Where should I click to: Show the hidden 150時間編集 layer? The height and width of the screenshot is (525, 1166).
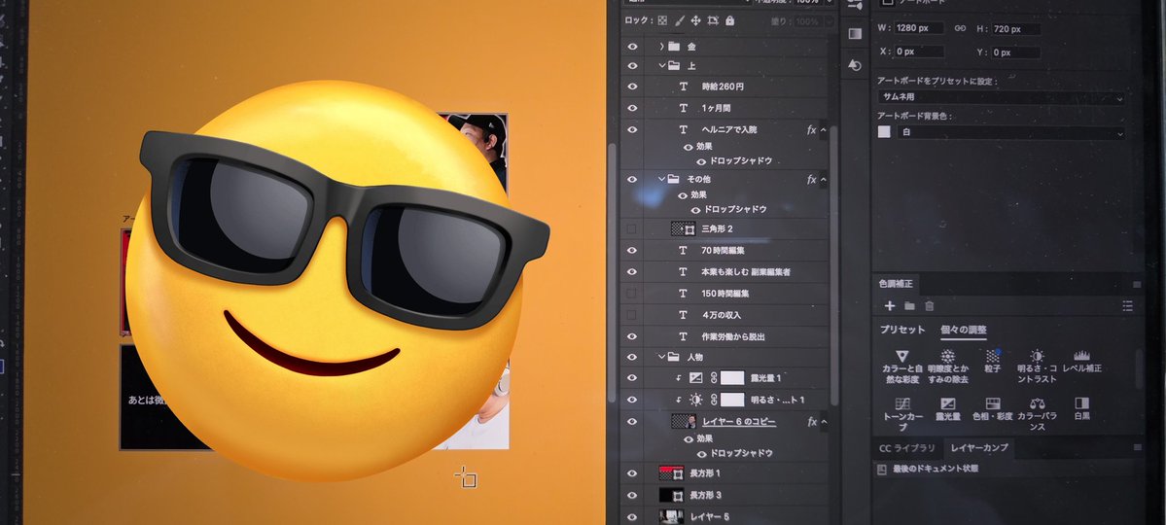click(632, 293)
